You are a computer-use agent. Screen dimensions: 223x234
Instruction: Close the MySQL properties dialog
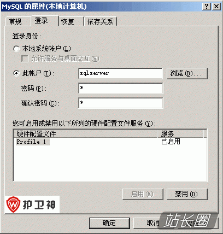pyautogui.click(x=216, y=7)
